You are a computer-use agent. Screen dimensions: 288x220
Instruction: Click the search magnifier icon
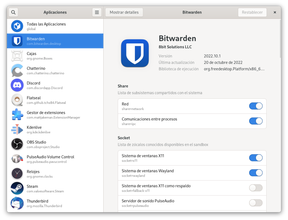click(13, 12)
